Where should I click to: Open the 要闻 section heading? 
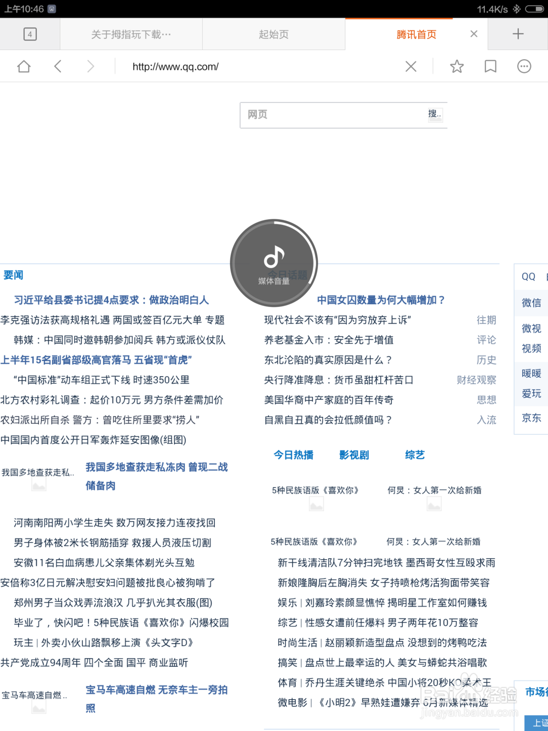(13, 275)
